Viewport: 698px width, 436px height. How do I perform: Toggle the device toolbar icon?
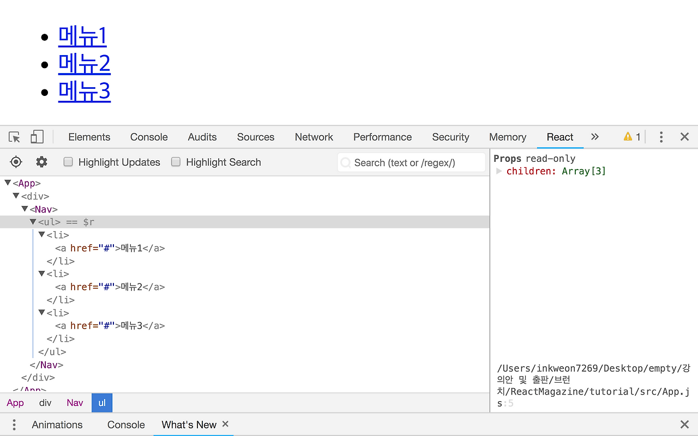click(x=37, y=137)
